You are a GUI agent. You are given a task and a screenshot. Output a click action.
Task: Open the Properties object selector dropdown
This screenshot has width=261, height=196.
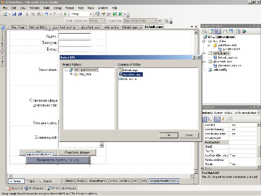click(x=258, y=113)
